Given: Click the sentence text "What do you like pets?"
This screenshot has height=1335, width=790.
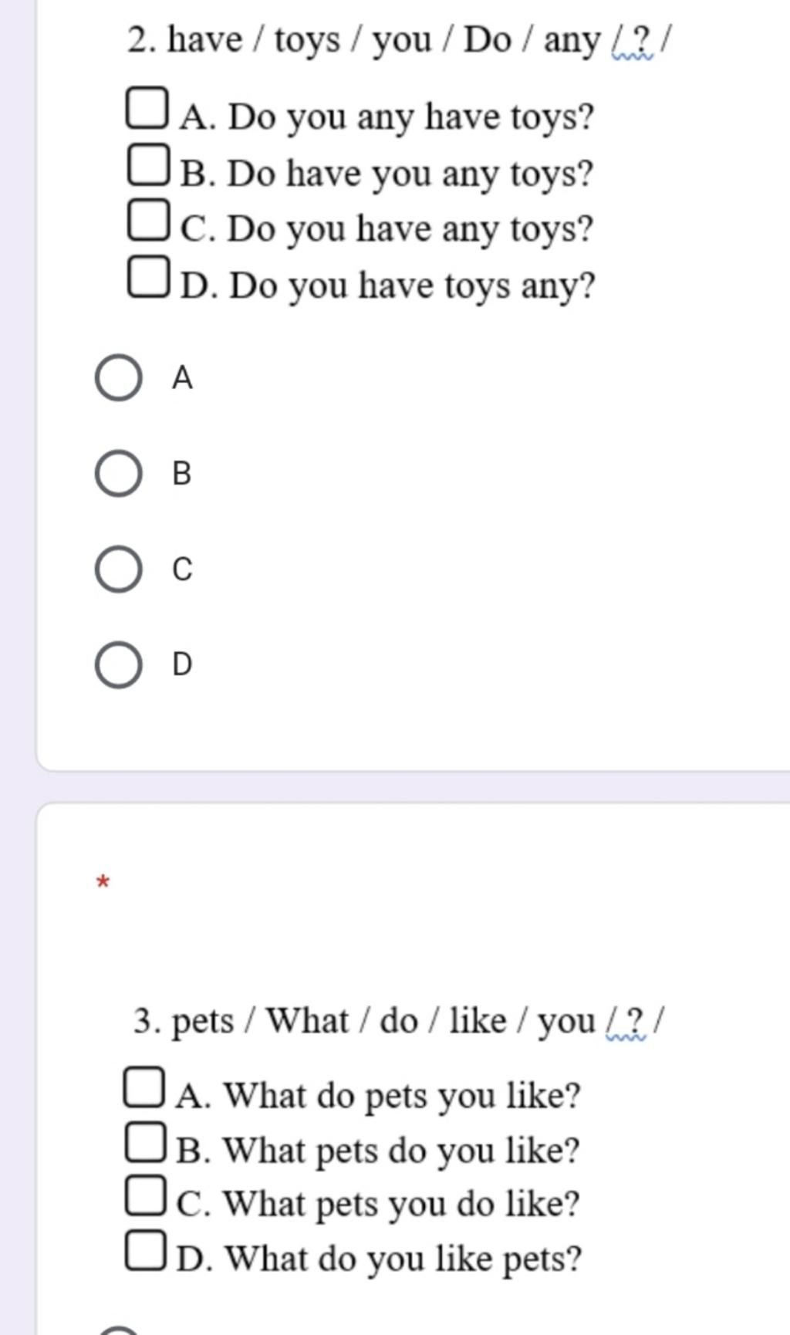Looking at the screenshot, I should (x=403, y=1259).
